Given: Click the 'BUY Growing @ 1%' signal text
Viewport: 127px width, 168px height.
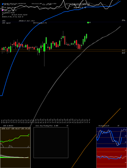Looking at the screenshot, I should coord(40,23).
